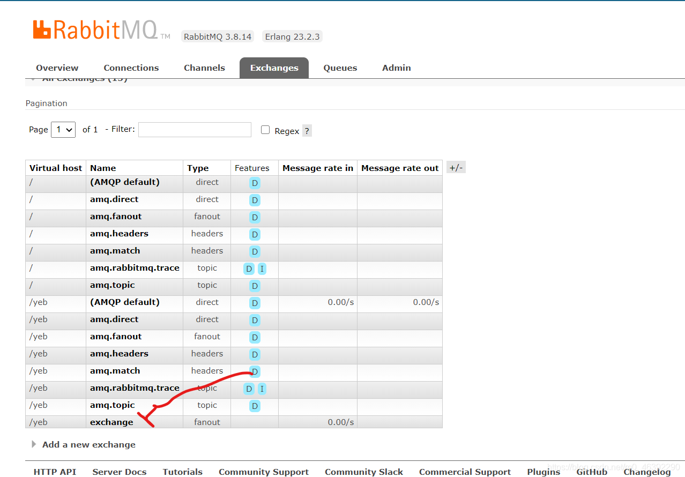This screenshot has height=477, width=685.
Task: Open the HTTP API footer link
Action: [x=55, y=472]
